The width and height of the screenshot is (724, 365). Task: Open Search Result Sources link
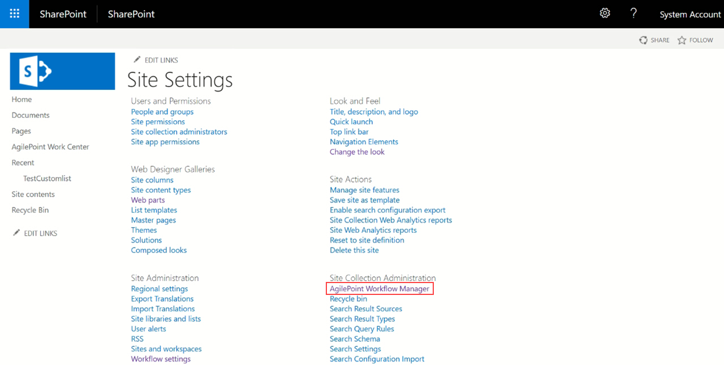[x=366, y=309]
